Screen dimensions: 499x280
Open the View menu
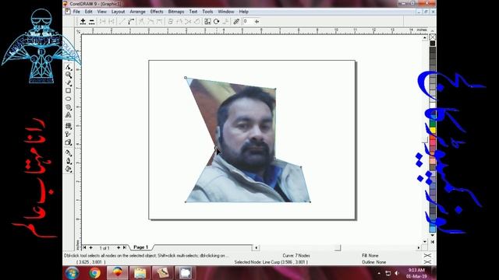click(x=102, y=12)
